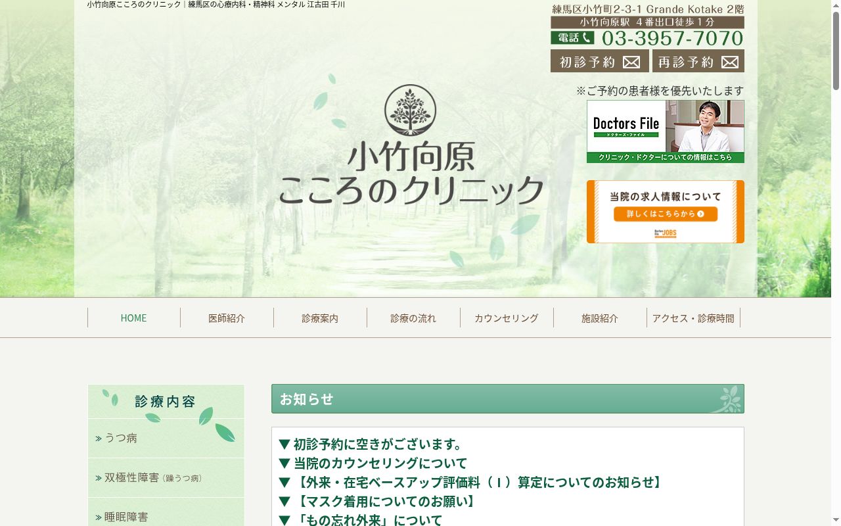
Task: Click the envelope icon on 初診予約
Action: tap(631, 62)
